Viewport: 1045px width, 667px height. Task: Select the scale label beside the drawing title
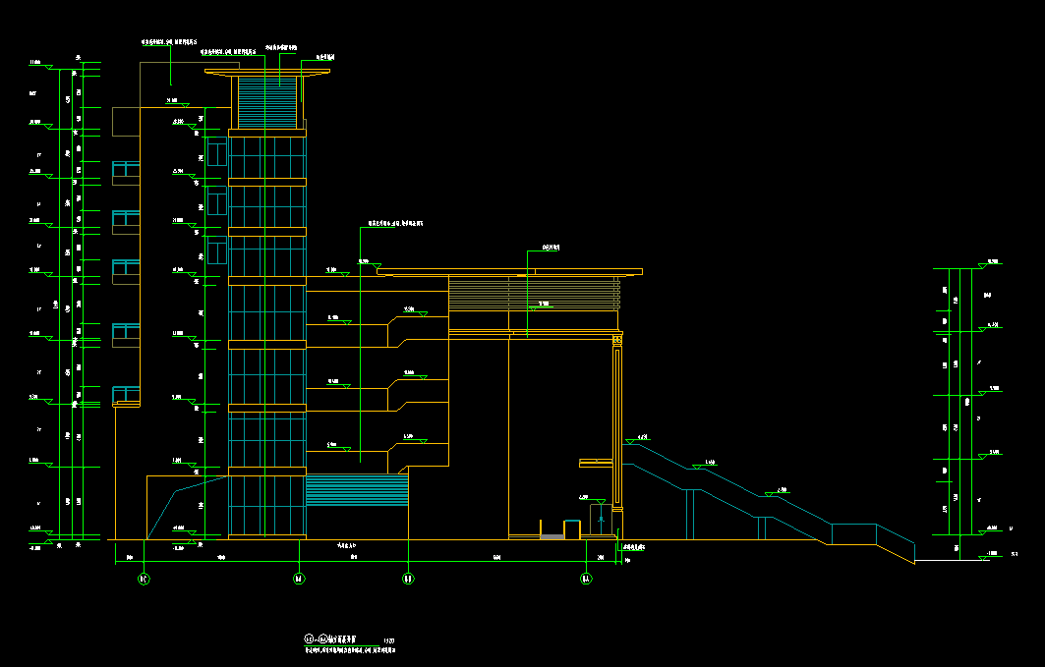tap(389, 641)
